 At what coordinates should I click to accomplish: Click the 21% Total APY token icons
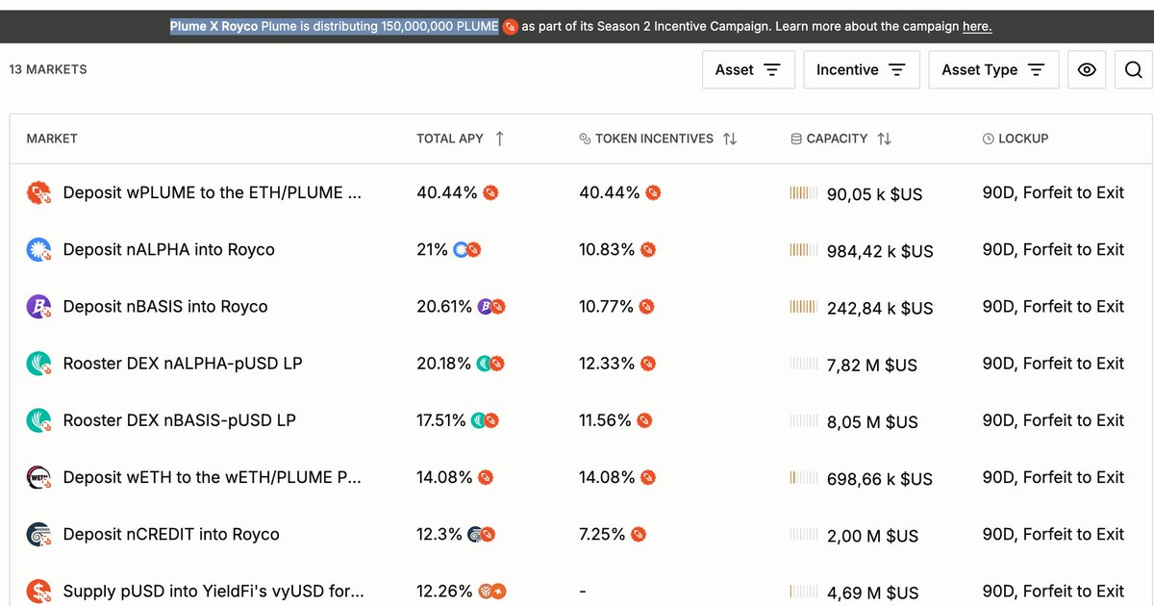(x=467, y=250)
